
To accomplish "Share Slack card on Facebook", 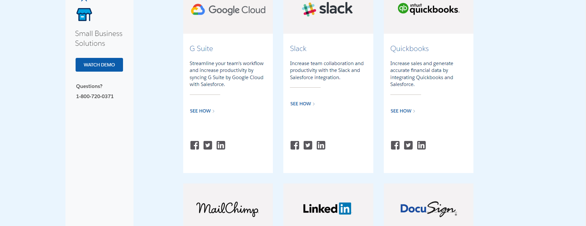I will tap(295, 145).
